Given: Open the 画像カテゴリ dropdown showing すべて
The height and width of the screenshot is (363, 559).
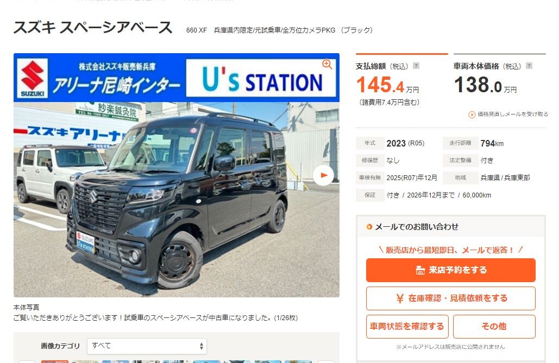Looking at the screenshot, I should coord(147,346).
